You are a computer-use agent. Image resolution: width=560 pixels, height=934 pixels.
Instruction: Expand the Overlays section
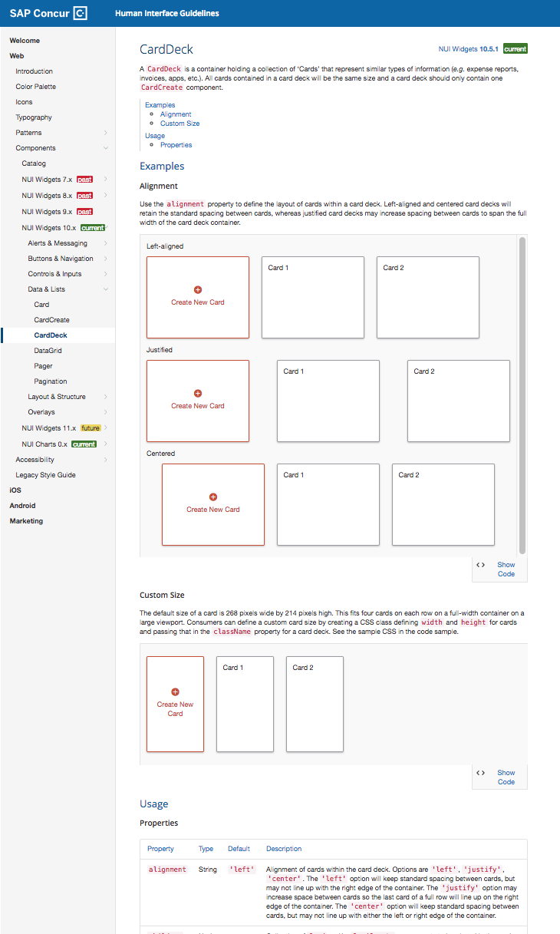(106, 412)
